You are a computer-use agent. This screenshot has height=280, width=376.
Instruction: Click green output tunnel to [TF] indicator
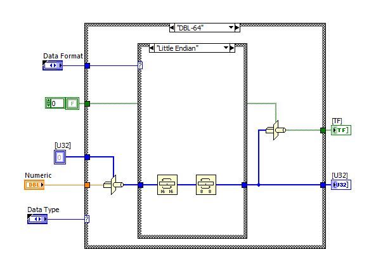pyautogui.click(x=323, y=130)
